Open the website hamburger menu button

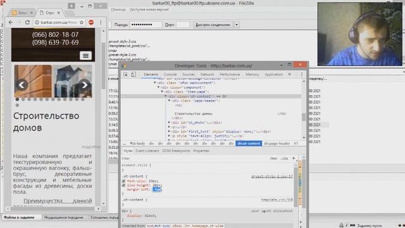tap(85, 56)
